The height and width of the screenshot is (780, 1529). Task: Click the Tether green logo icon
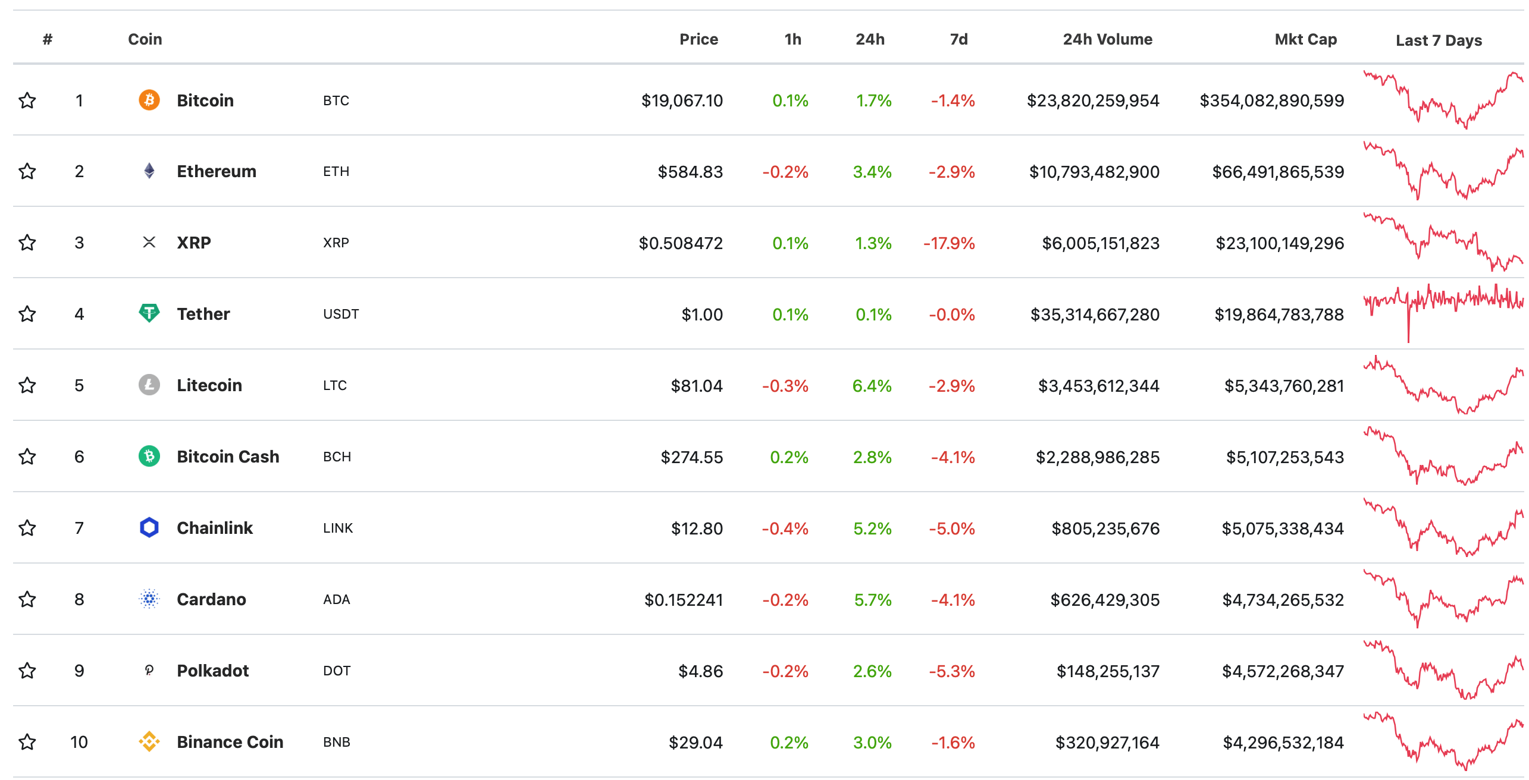(149, 313)
